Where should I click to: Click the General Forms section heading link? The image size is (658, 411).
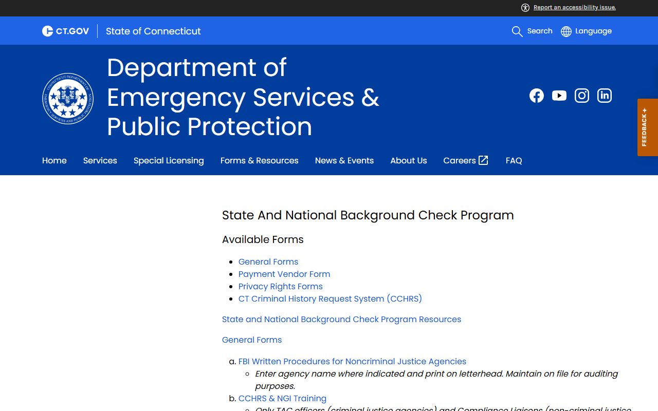pos(252,340)
